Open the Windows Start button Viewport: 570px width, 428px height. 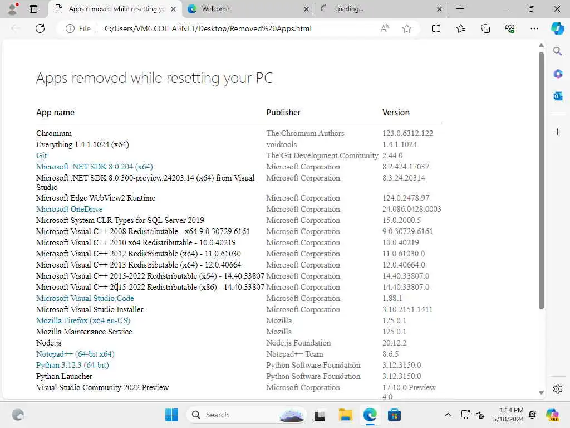171,415
